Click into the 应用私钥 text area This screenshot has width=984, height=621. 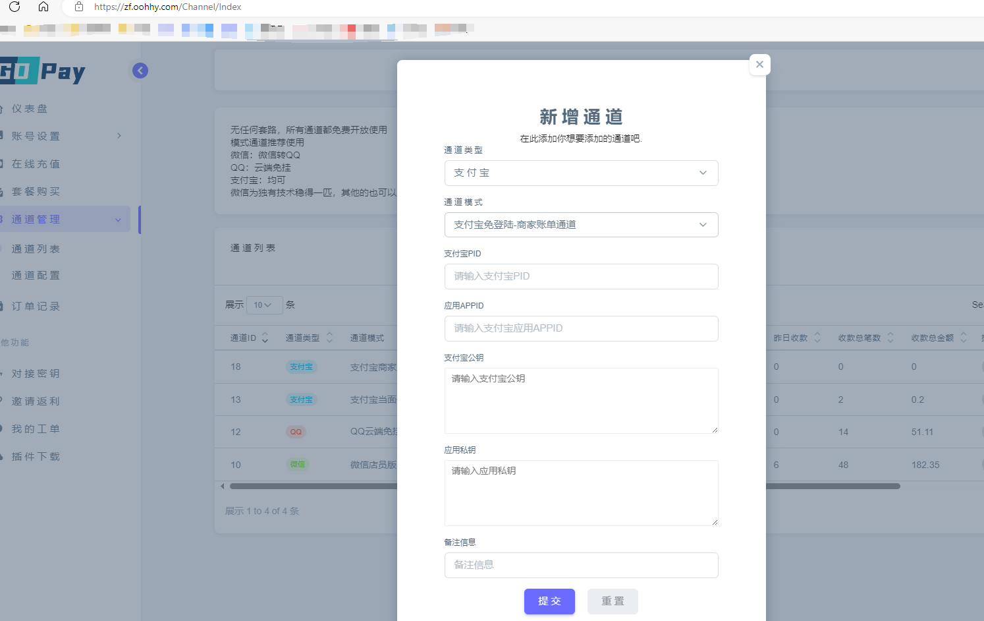pos(581,493)
